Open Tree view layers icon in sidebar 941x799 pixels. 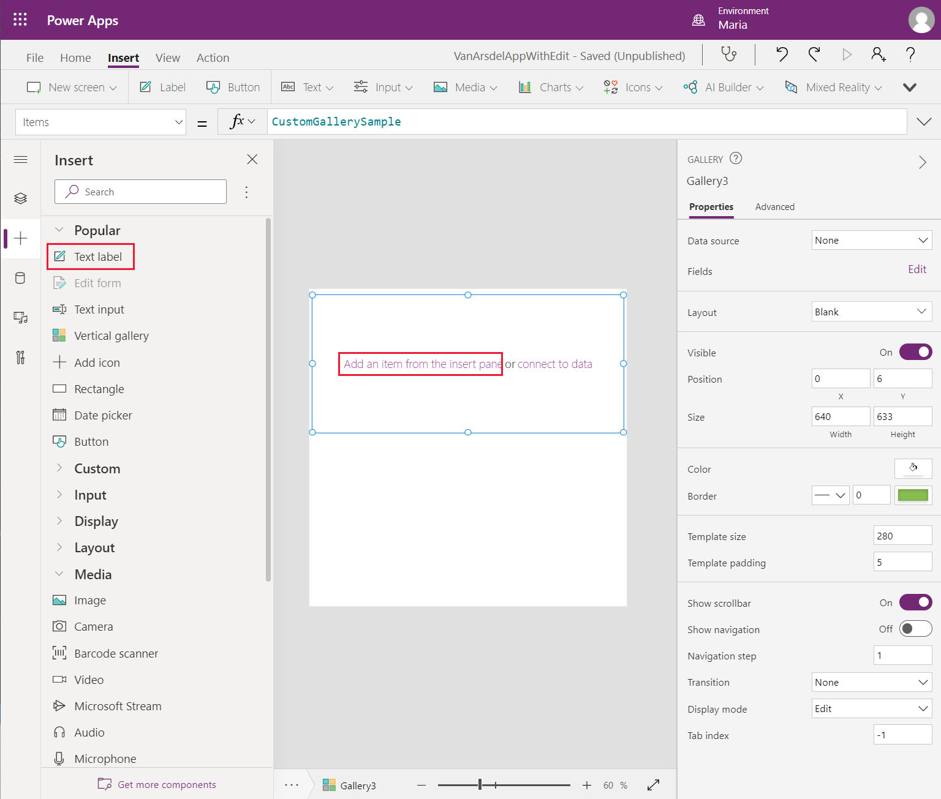coord(20,198)
